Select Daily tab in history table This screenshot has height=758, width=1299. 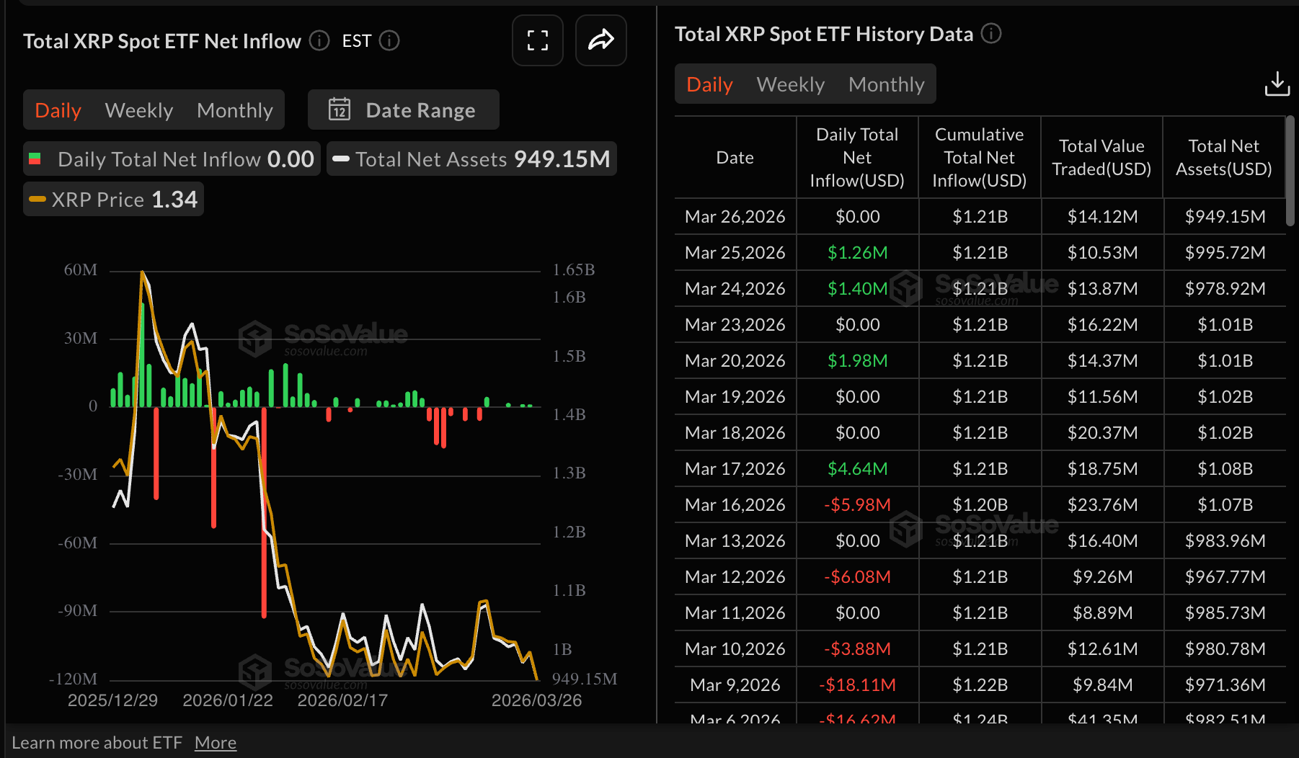coord(709,84)
